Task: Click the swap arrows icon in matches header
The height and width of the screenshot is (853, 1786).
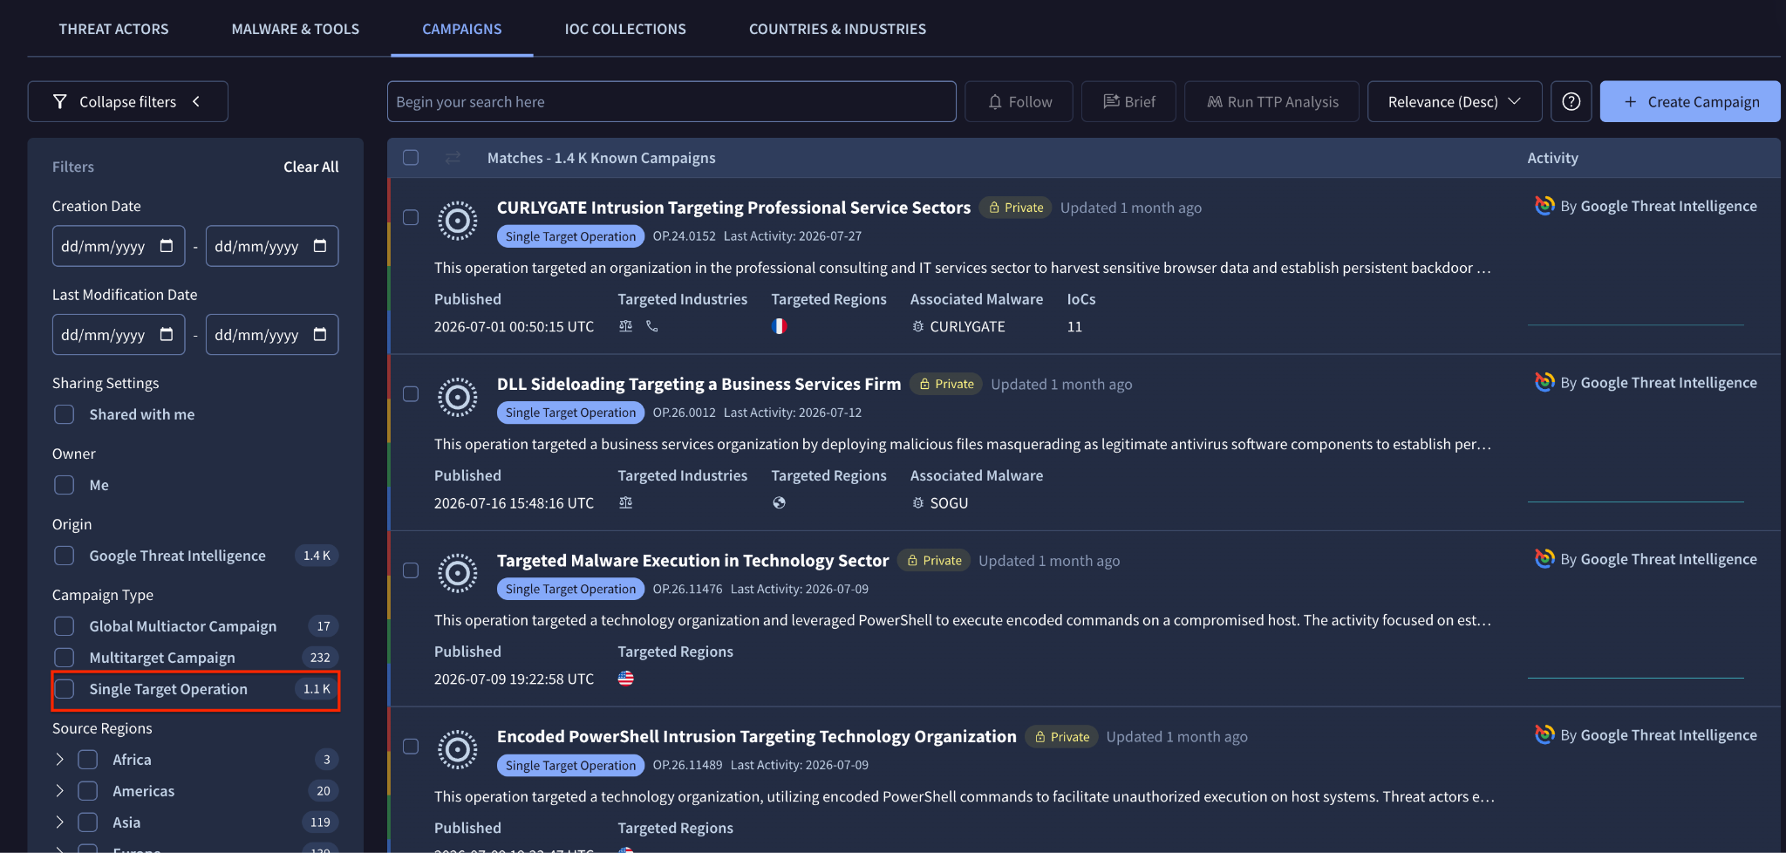Action: tap(453, 158)
